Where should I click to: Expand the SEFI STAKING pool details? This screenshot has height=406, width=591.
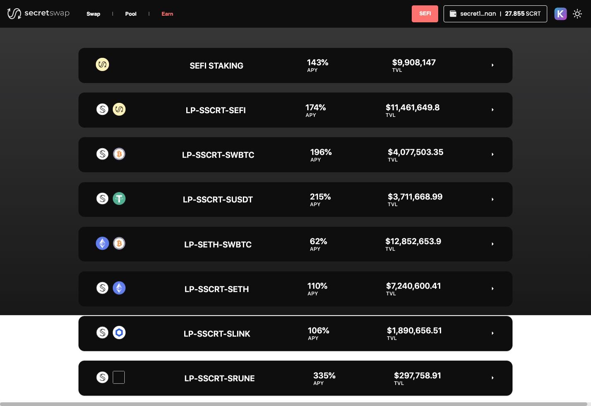click(x=492, y=65)
